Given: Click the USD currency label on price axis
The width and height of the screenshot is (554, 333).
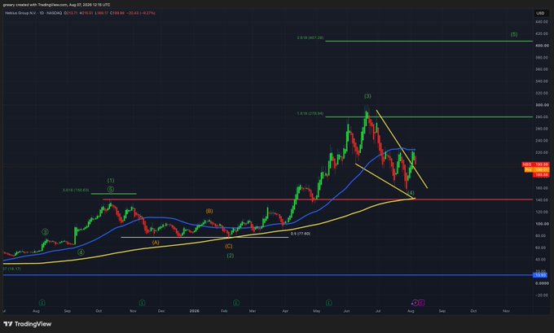Looking at the screenshot, I should click(x=541, y=13).
